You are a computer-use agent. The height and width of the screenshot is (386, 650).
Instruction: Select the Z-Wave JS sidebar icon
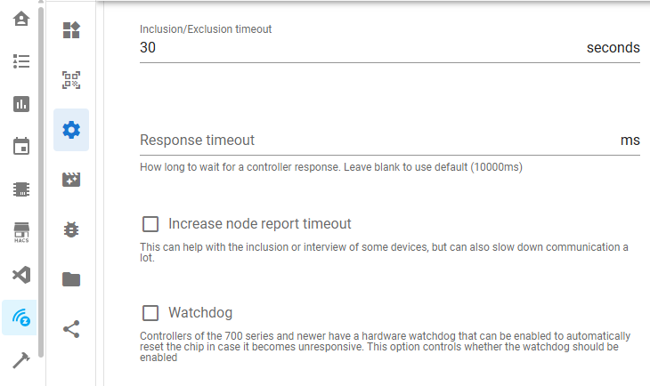[21, 318]
